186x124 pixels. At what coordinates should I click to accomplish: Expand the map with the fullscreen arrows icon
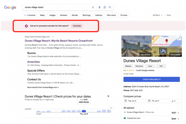click(179, 38)
